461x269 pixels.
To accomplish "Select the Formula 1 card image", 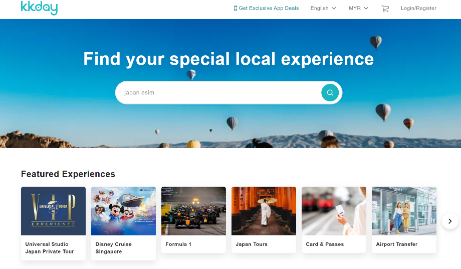I will pos(193,211).
